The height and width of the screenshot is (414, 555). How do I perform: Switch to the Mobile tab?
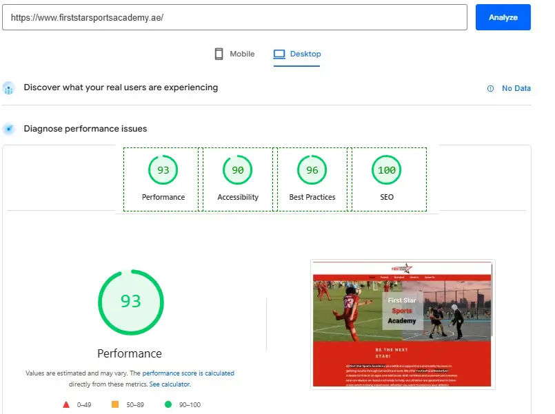pos(234,54)
